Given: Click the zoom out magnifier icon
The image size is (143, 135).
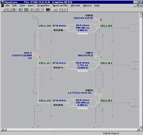Looking at the screenshot, I should pyautogui.click(x=36, y=10).
